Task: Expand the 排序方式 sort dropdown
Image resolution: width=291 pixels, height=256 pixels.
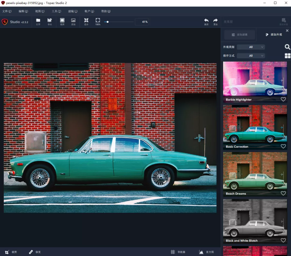Action: pos(251,56)
